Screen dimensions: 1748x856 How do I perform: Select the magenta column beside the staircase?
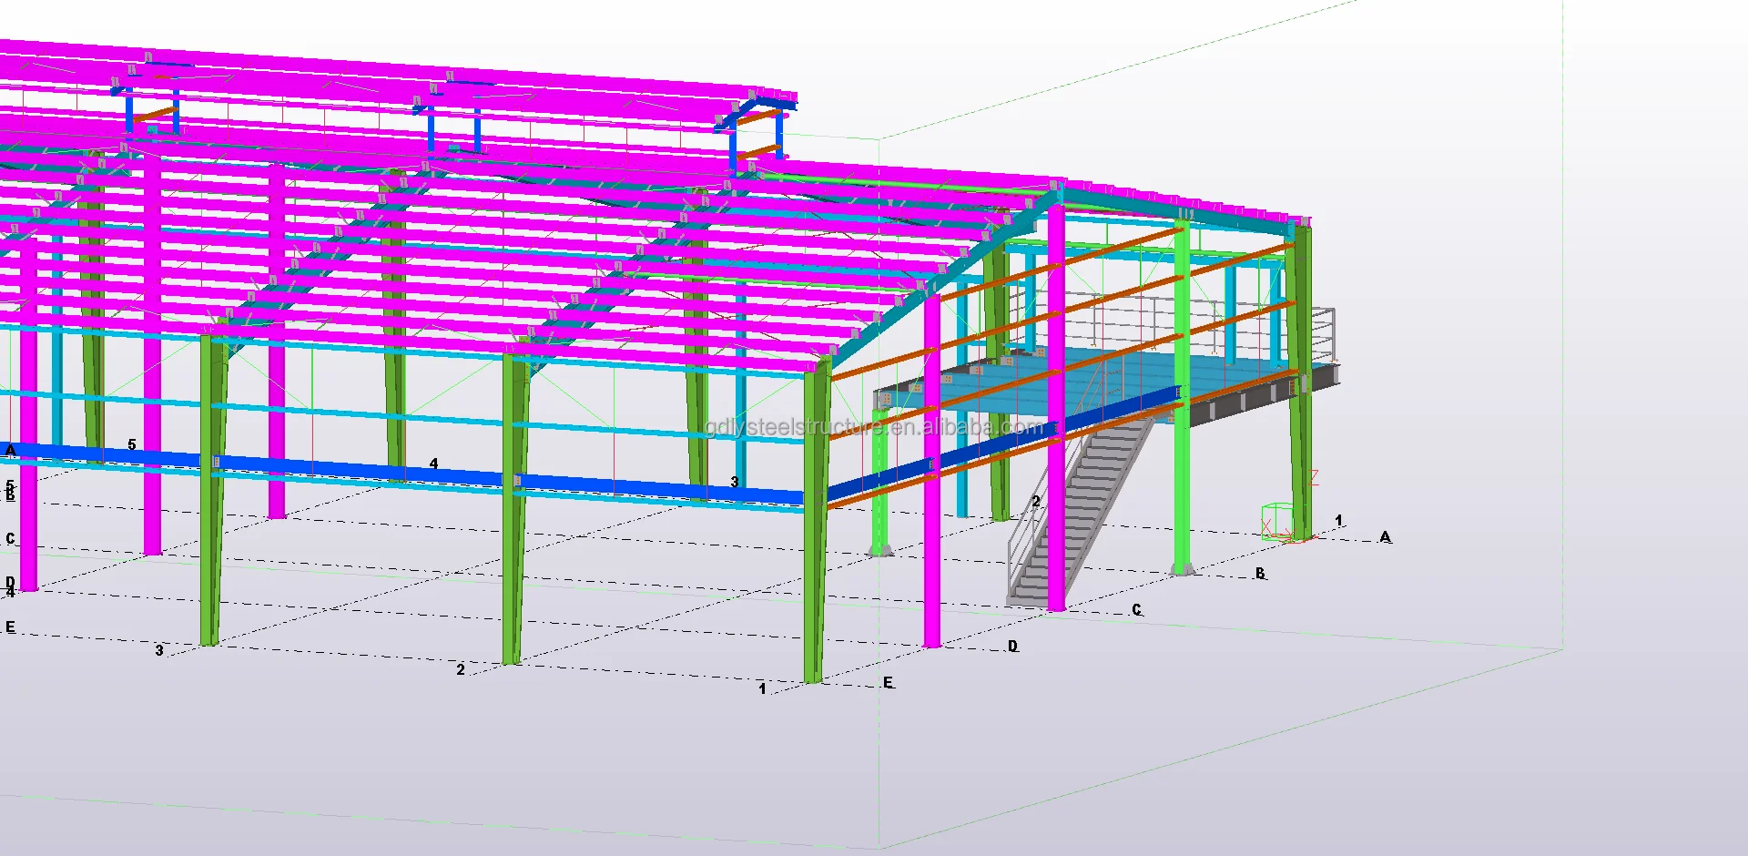1056,407
